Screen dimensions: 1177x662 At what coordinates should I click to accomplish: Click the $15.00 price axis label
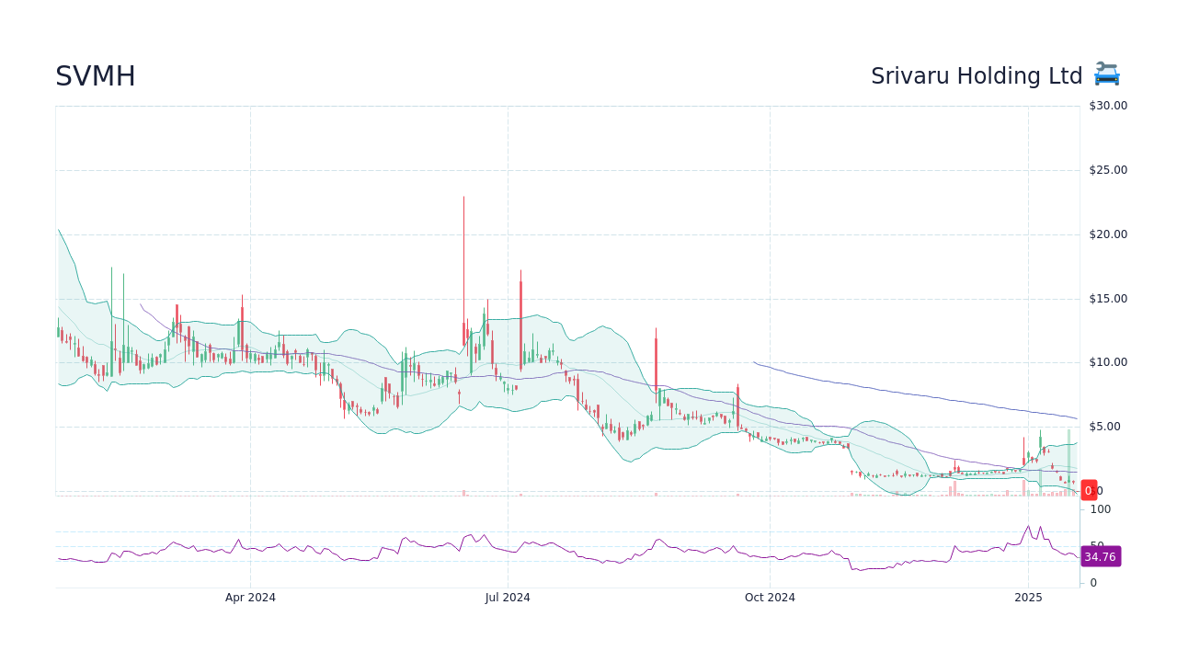1108,299
